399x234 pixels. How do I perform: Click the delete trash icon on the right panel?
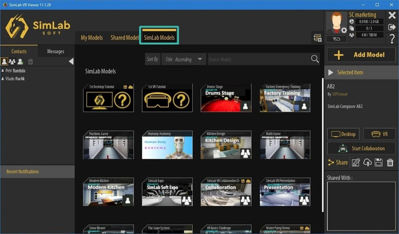[390, 163]
